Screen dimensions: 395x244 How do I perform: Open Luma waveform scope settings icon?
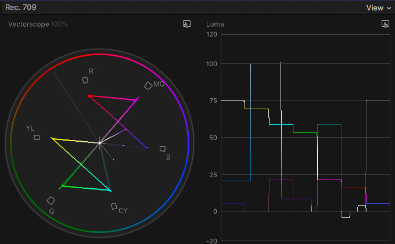385,24
